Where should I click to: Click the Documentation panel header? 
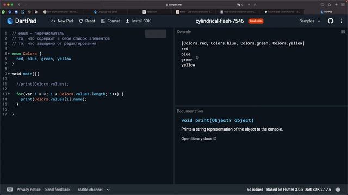point(190,111)
